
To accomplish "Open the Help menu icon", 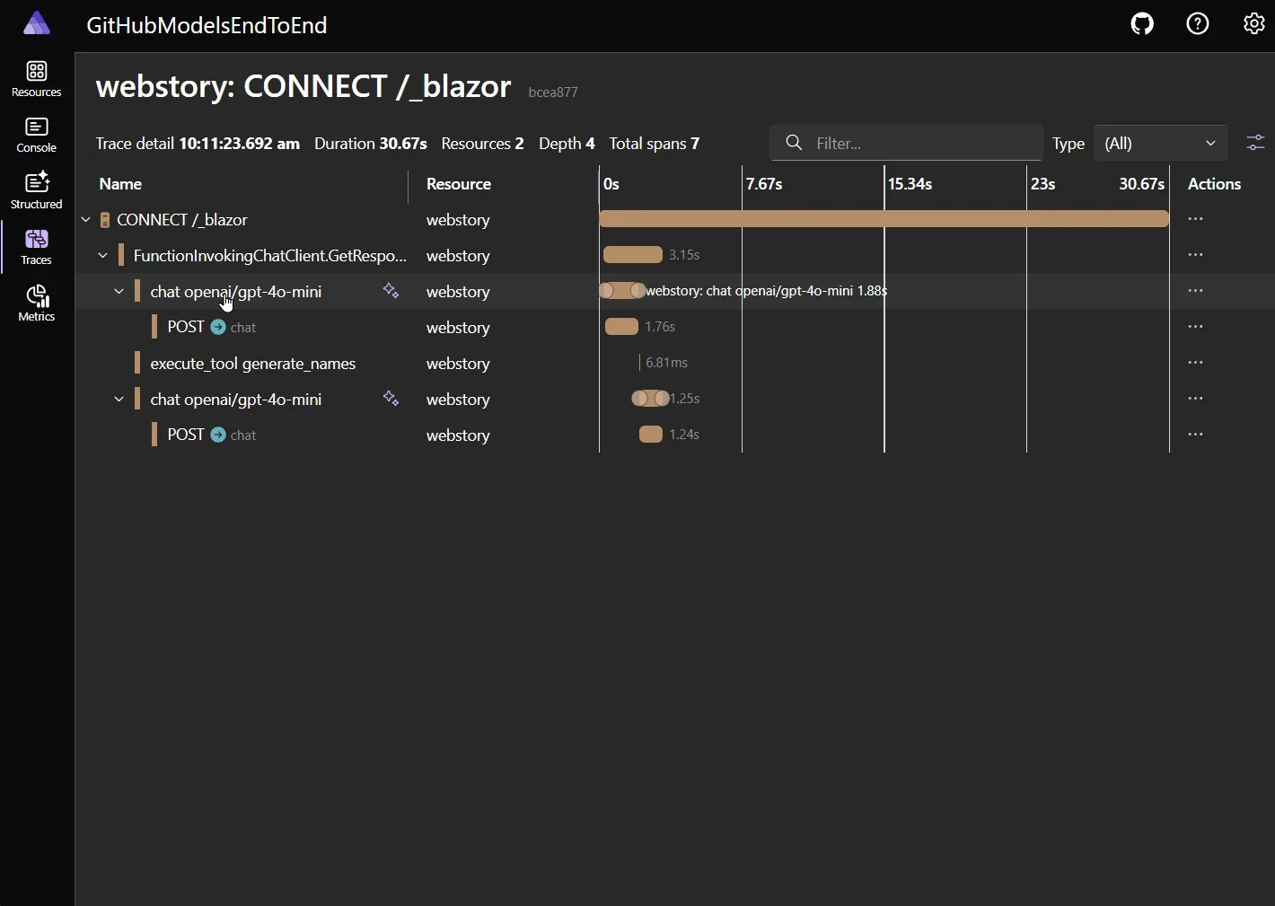I will (1198, 23).
